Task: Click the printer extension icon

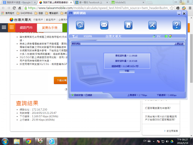Action: (178, 8)
